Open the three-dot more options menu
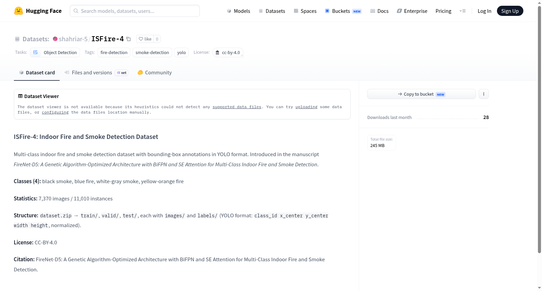Screen dimensions: 542x291 coord(484,94)
